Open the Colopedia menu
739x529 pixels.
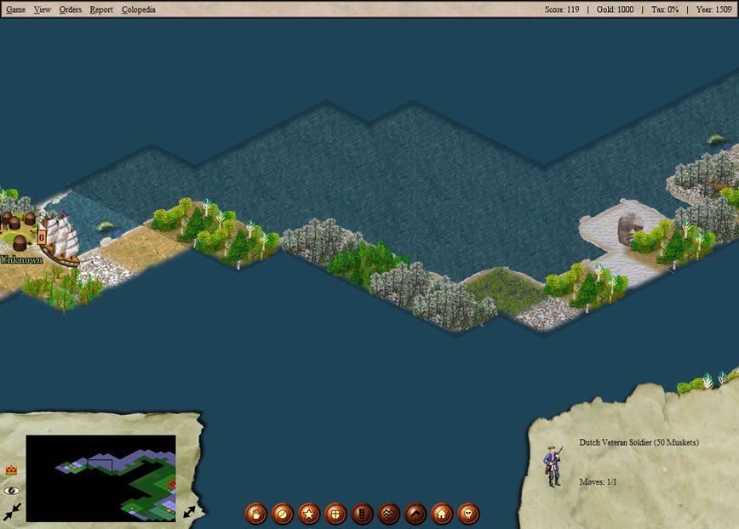point(139,9)
